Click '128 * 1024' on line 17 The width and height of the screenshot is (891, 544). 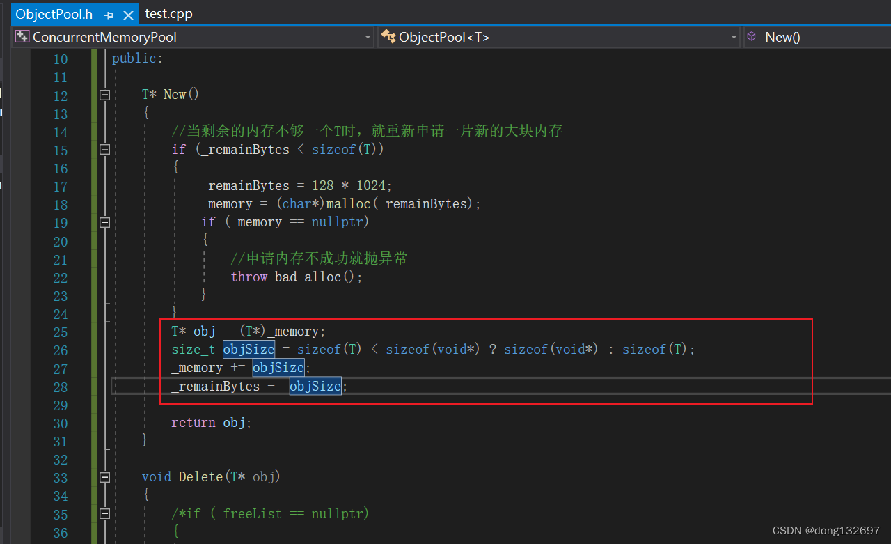coord(348,186)
